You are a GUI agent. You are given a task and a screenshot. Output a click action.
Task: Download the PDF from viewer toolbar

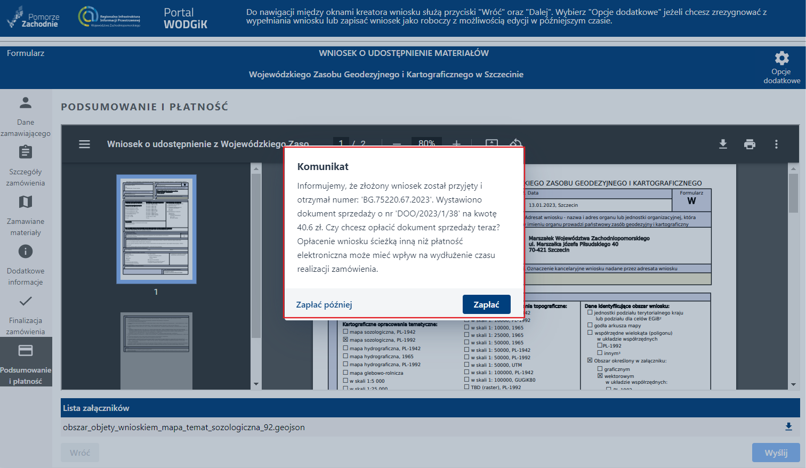[723, 144]
